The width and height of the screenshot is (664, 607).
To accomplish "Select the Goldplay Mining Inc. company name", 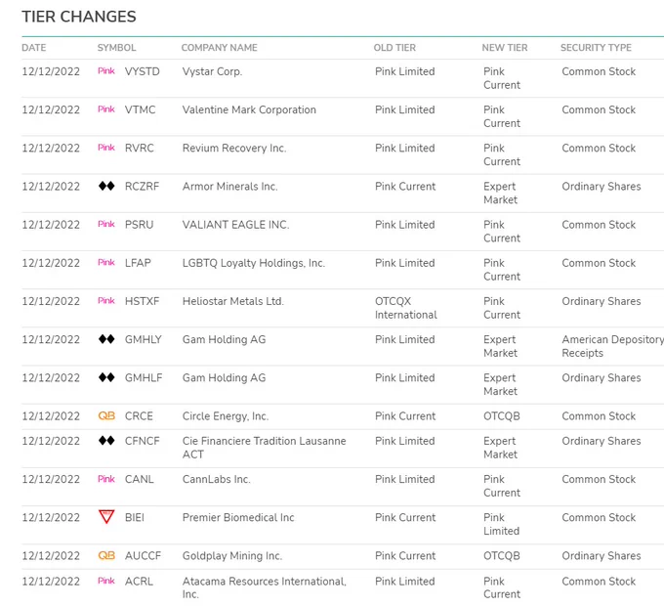I will 232,556.
